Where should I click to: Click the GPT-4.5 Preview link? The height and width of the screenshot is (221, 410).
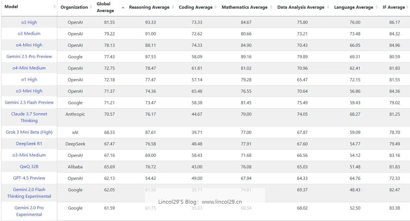[29, 178]
